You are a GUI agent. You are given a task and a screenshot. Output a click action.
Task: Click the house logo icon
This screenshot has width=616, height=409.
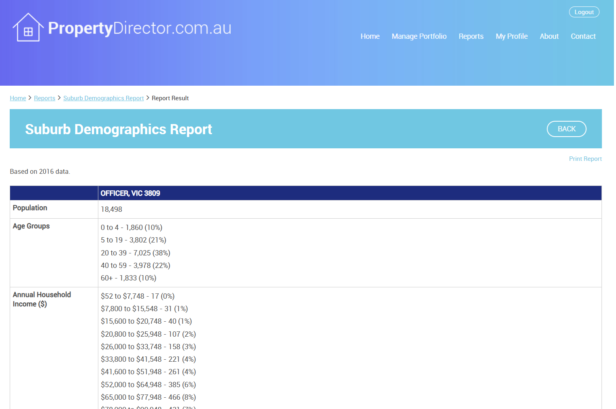click(x=28, y=27)
